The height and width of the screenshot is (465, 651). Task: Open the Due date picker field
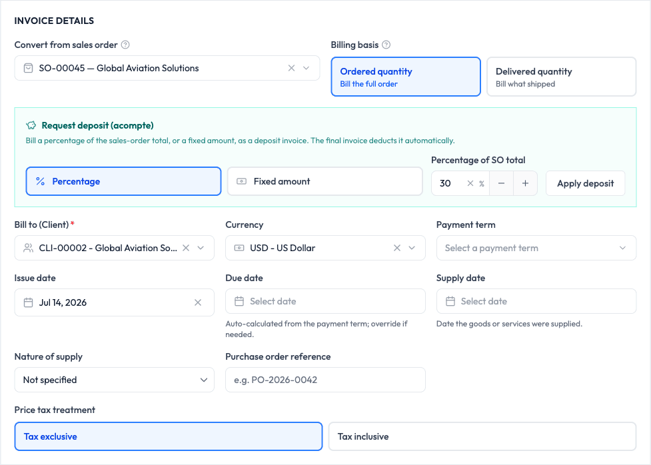tap(325, 301)
